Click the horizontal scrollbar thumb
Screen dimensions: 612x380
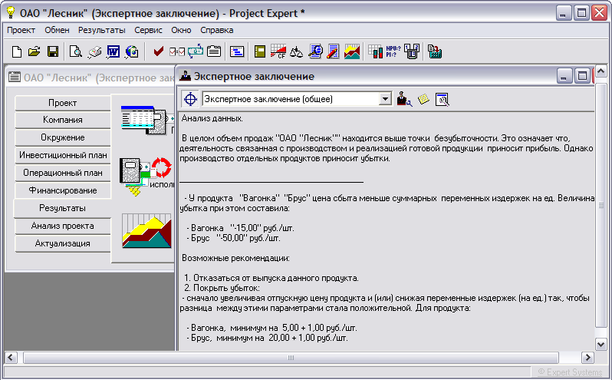coord(291,357)
